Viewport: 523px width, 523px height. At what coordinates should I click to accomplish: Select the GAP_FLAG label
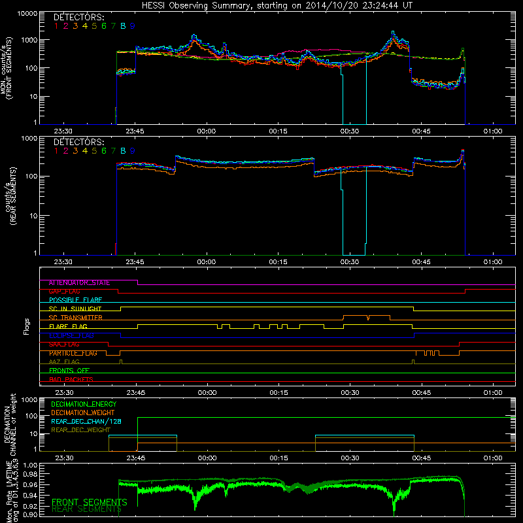(x=64, y=292)
